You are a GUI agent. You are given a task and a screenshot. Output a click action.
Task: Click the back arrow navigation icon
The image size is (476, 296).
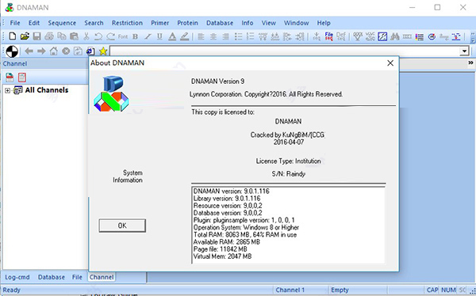point(29,51)
